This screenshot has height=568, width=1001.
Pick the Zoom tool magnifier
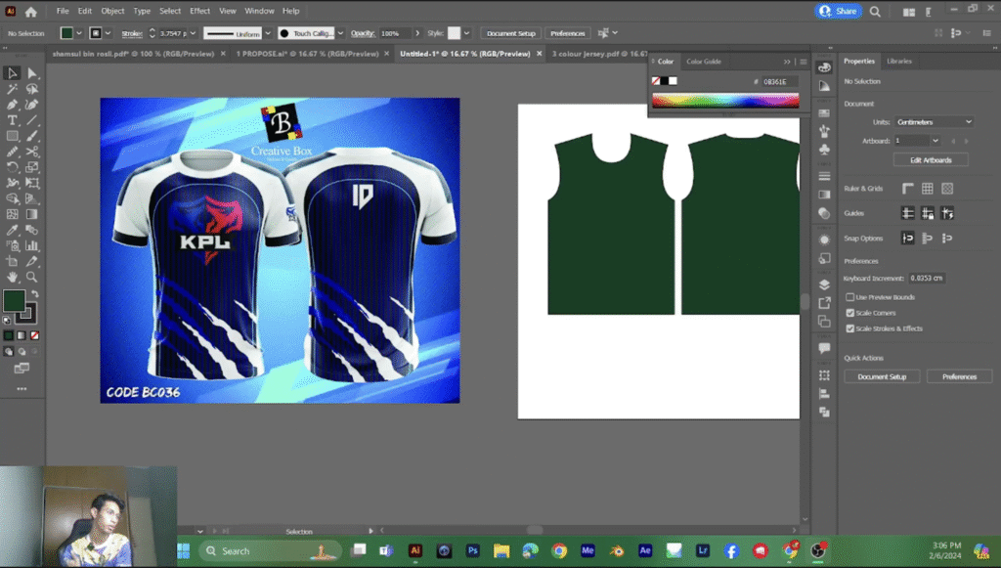tap(32, 277)
